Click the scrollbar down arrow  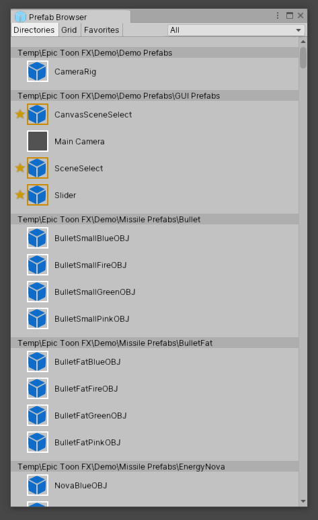click(x=303, y=501)
